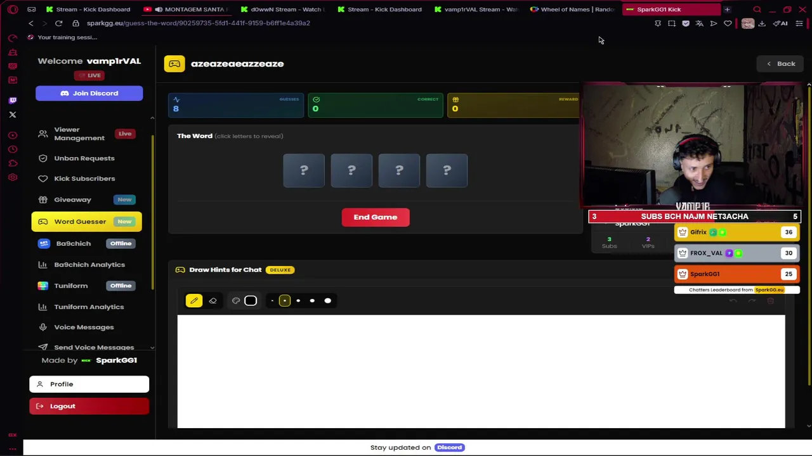Switch to d0wwN Stream tab

[282, 9]
